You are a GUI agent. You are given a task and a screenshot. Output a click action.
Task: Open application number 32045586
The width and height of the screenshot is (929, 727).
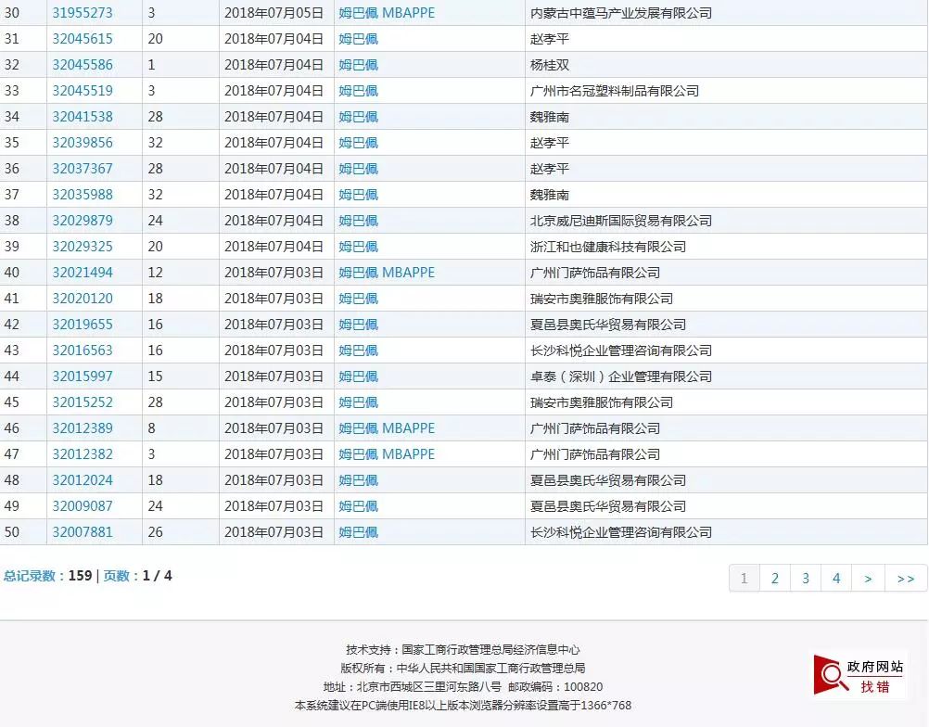point(83,65)
